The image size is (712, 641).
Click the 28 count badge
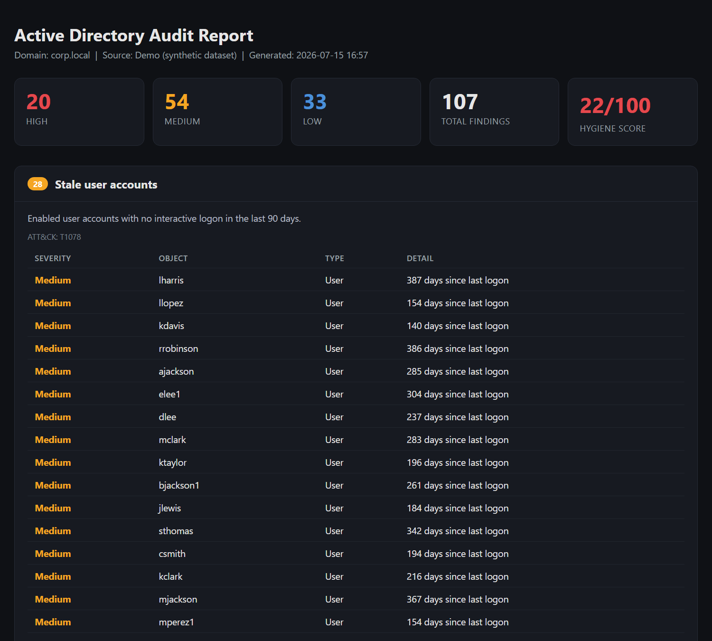point(37,184)
